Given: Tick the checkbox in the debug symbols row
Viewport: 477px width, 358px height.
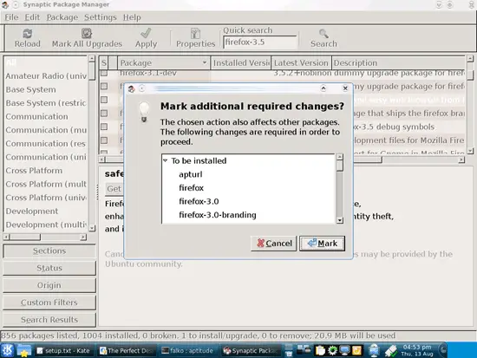Looking at the screenshot, I should (x=104, y=127).
